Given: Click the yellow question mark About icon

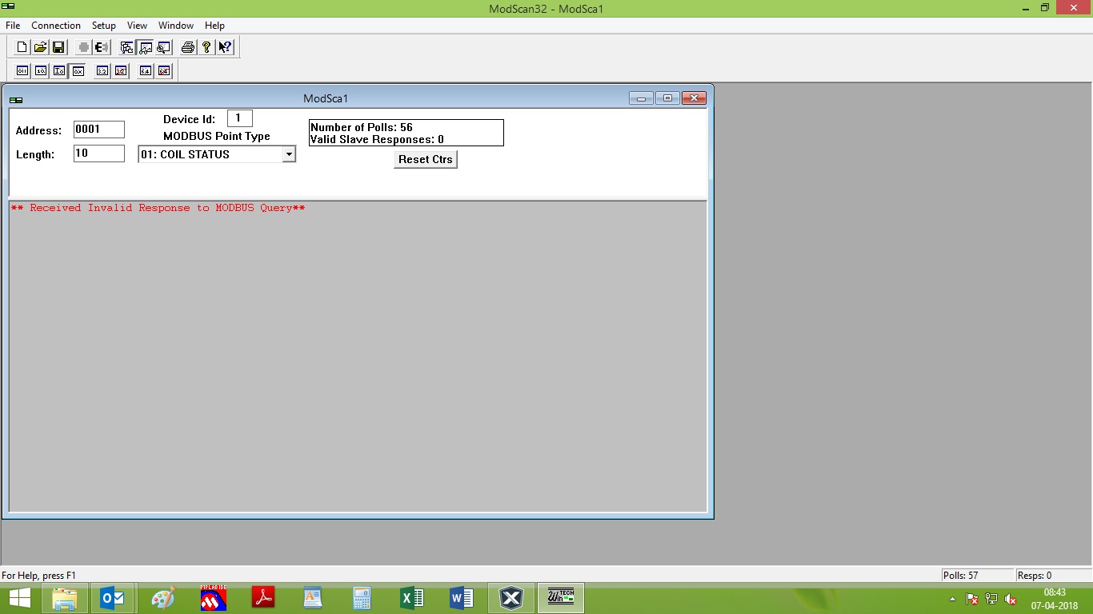Looking at the screenshot, I should pyautogui.click(x=206, y=47).
